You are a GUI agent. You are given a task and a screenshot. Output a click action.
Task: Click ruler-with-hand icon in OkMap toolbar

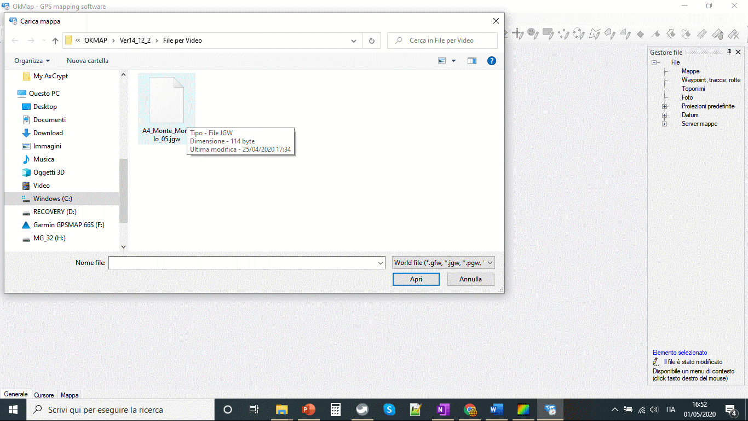pyautogui.click(x=718, y=34)
